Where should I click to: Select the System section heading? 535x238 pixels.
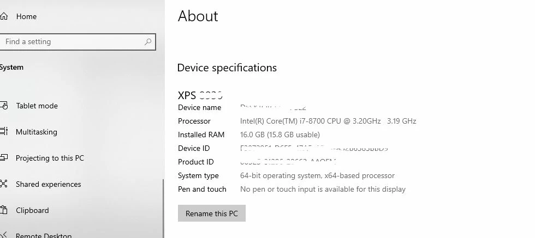tap(11, 68)
